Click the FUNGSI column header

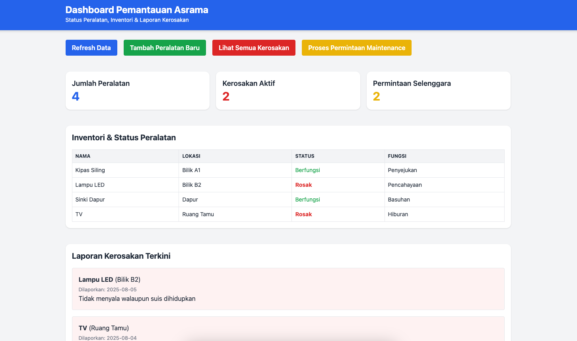(x=444, y=156)
